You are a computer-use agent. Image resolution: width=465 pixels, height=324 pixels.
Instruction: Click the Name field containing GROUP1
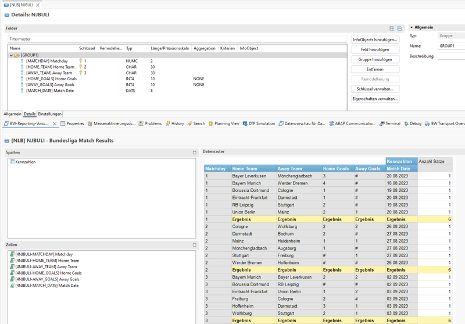[x=451, y=46]
